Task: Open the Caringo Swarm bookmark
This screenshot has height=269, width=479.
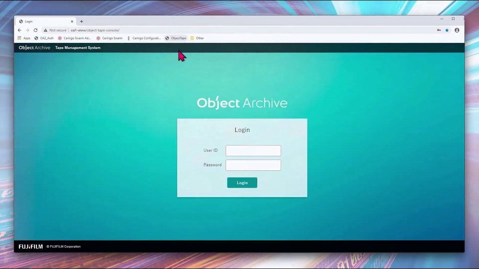Action: point(110,38)
